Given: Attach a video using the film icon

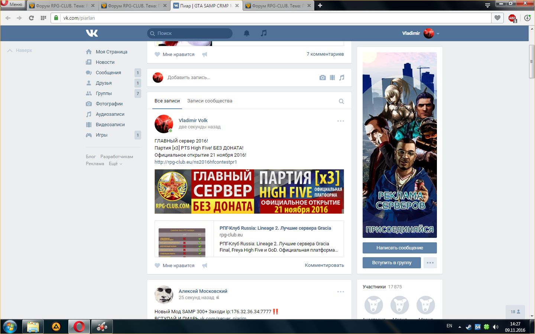Looking at the screenshot, I should click(332, 78).
